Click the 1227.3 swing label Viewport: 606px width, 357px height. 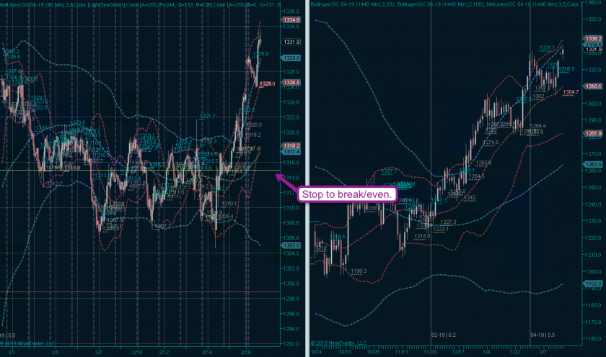[x=448, y=222]
